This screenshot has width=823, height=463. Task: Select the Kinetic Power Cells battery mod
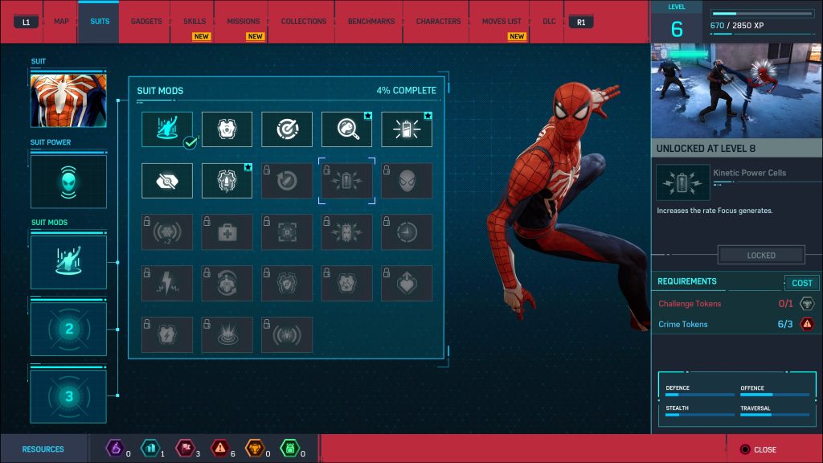click(x=346, y=181)
